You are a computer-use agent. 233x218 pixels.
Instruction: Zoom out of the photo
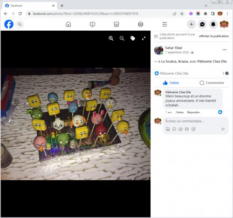122,38
